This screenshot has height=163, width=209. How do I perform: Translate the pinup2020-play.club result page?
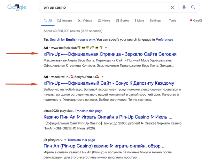(x=88, y=111)
